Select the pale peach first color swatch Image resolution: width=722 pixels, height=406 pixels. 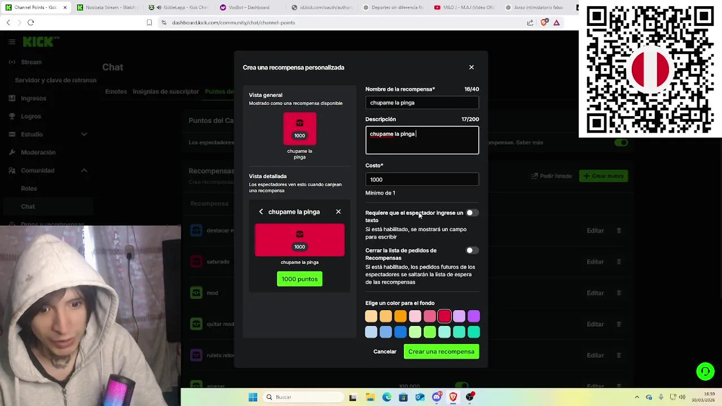point(371,316)
